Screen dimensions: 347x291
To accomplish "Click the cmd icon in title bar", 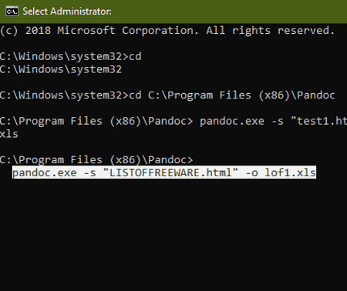I will click(12, 12).
